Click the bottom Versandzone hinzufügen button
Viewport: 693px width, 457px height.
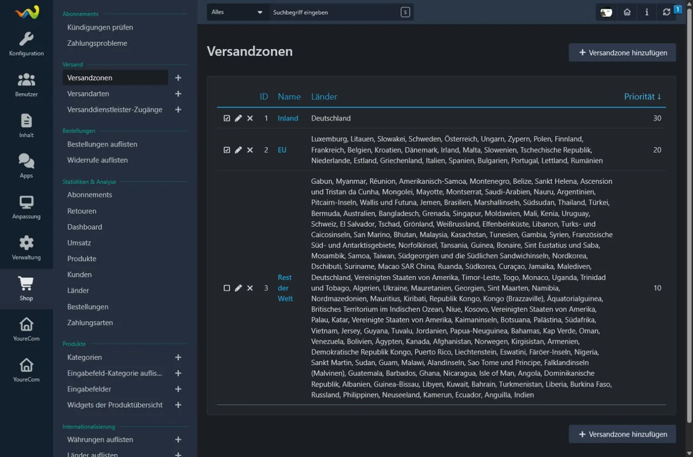pyautogui.click(x=622, y=434)
